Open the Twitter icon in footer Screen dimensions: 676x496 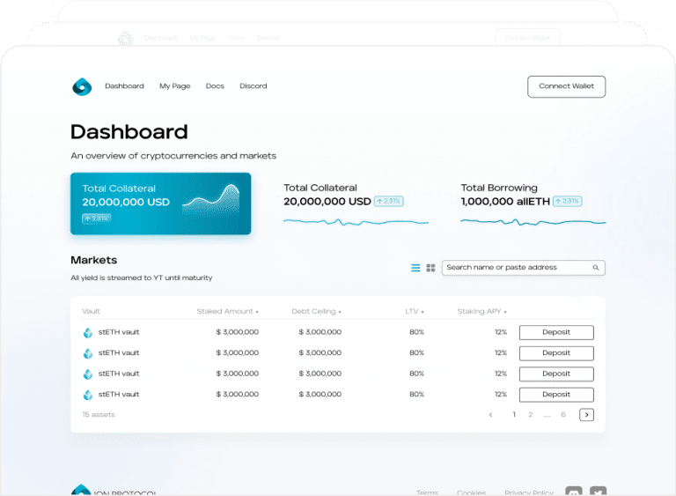click(598, 492)
